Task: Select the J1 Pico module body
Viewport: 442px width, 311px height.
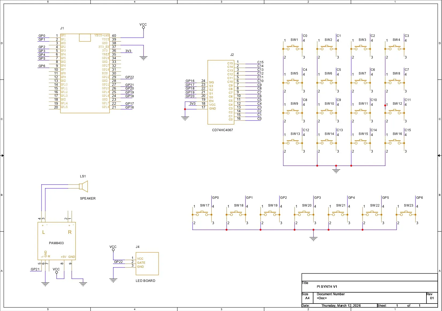Action: pyautogui.click(x=85, y=73)
